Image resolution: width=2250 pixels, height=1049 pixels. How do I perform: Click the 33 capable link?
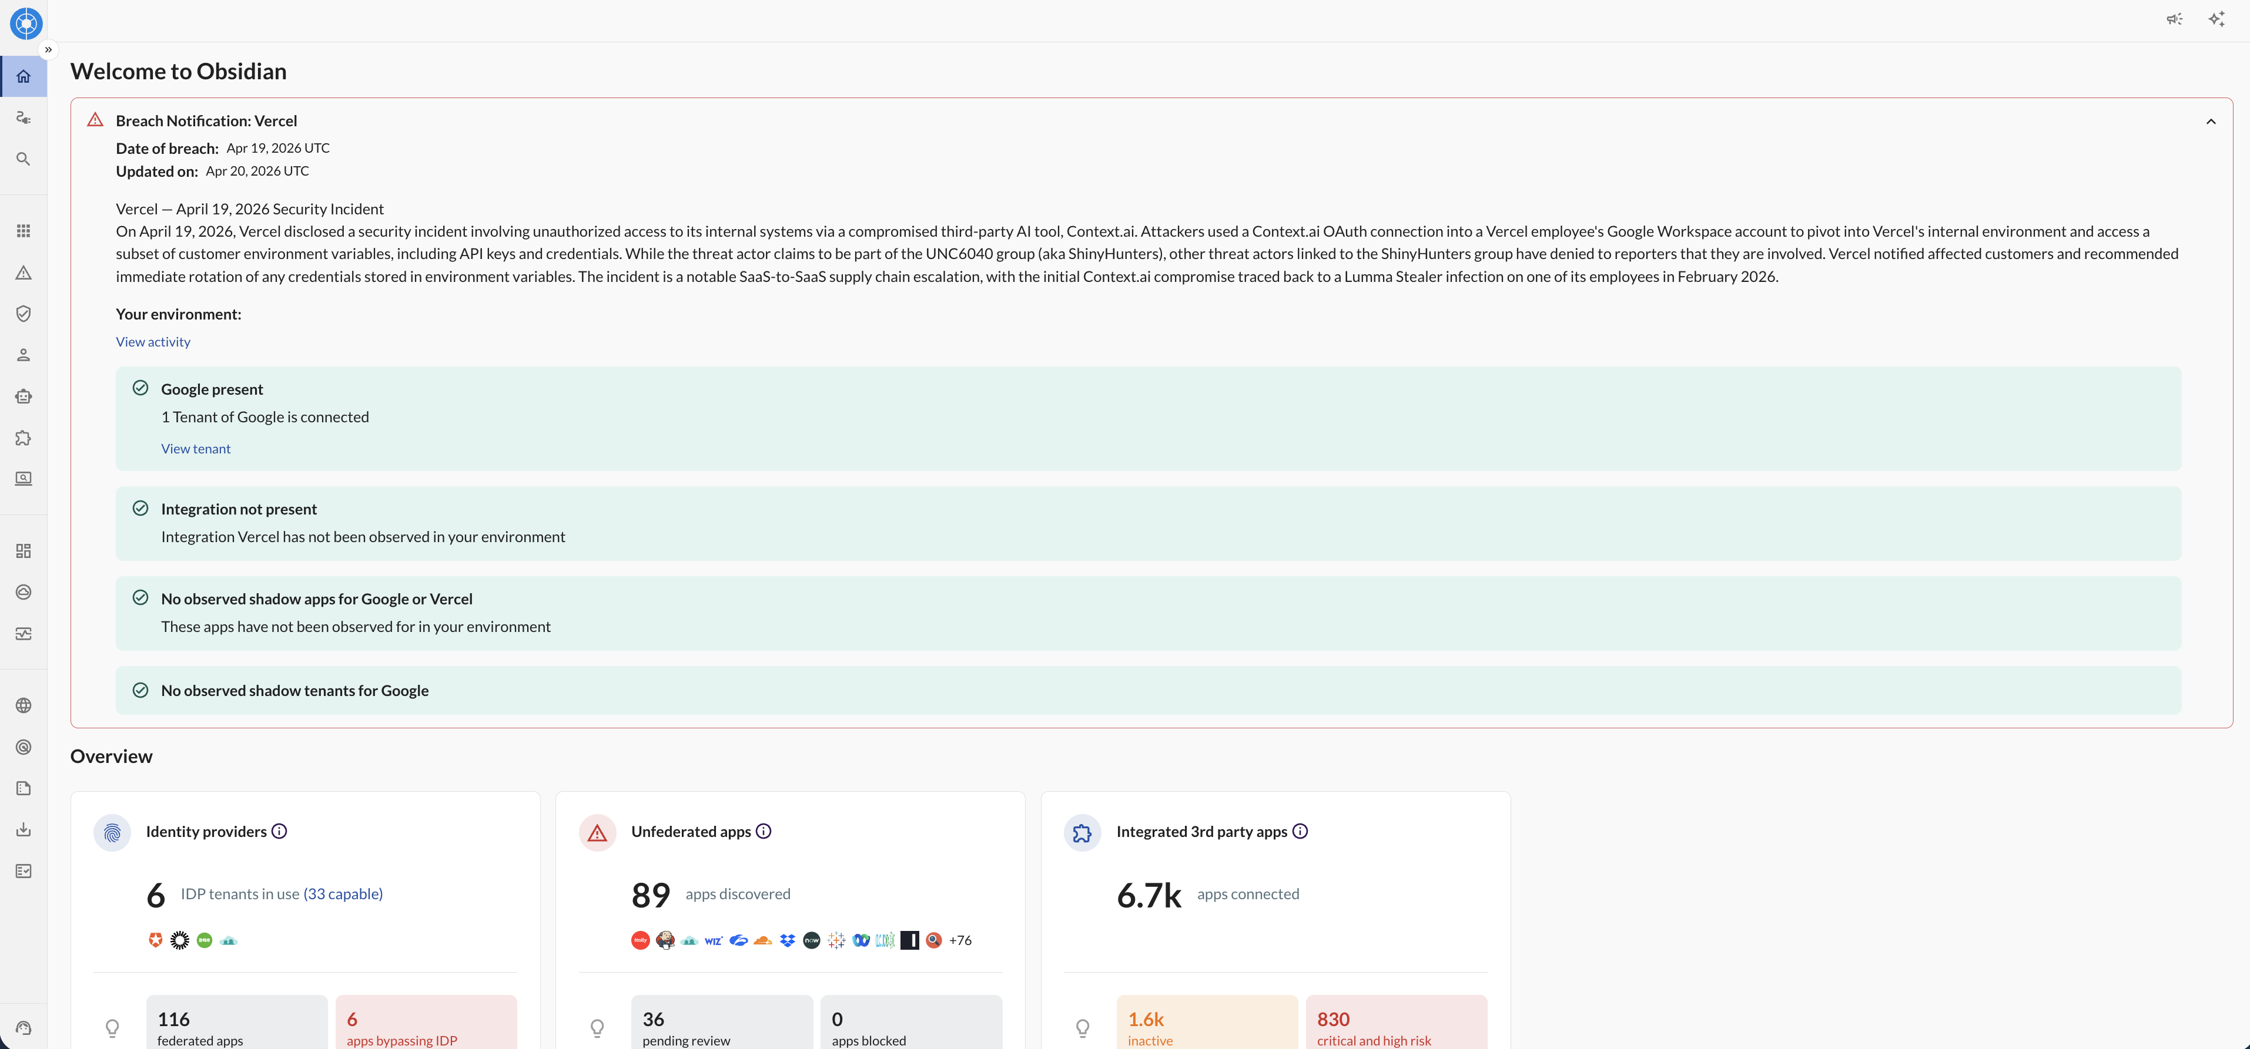tap(343, 894)
